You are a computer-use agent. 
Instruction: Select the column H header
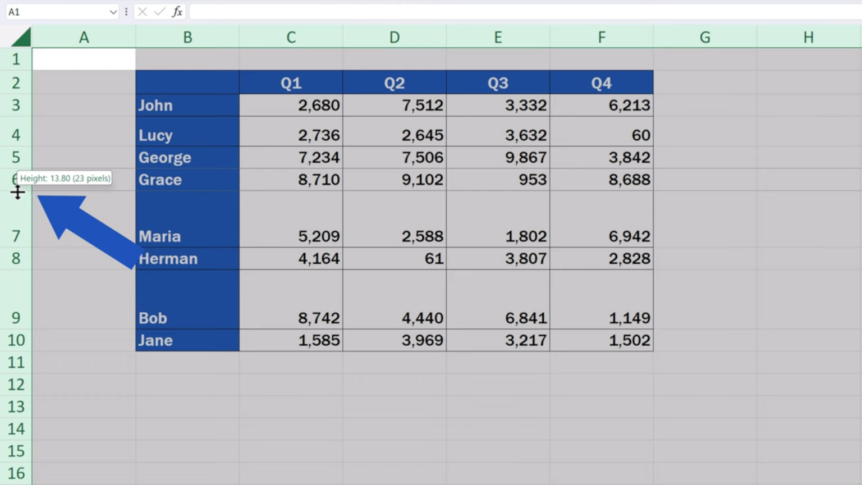(808, 36)
